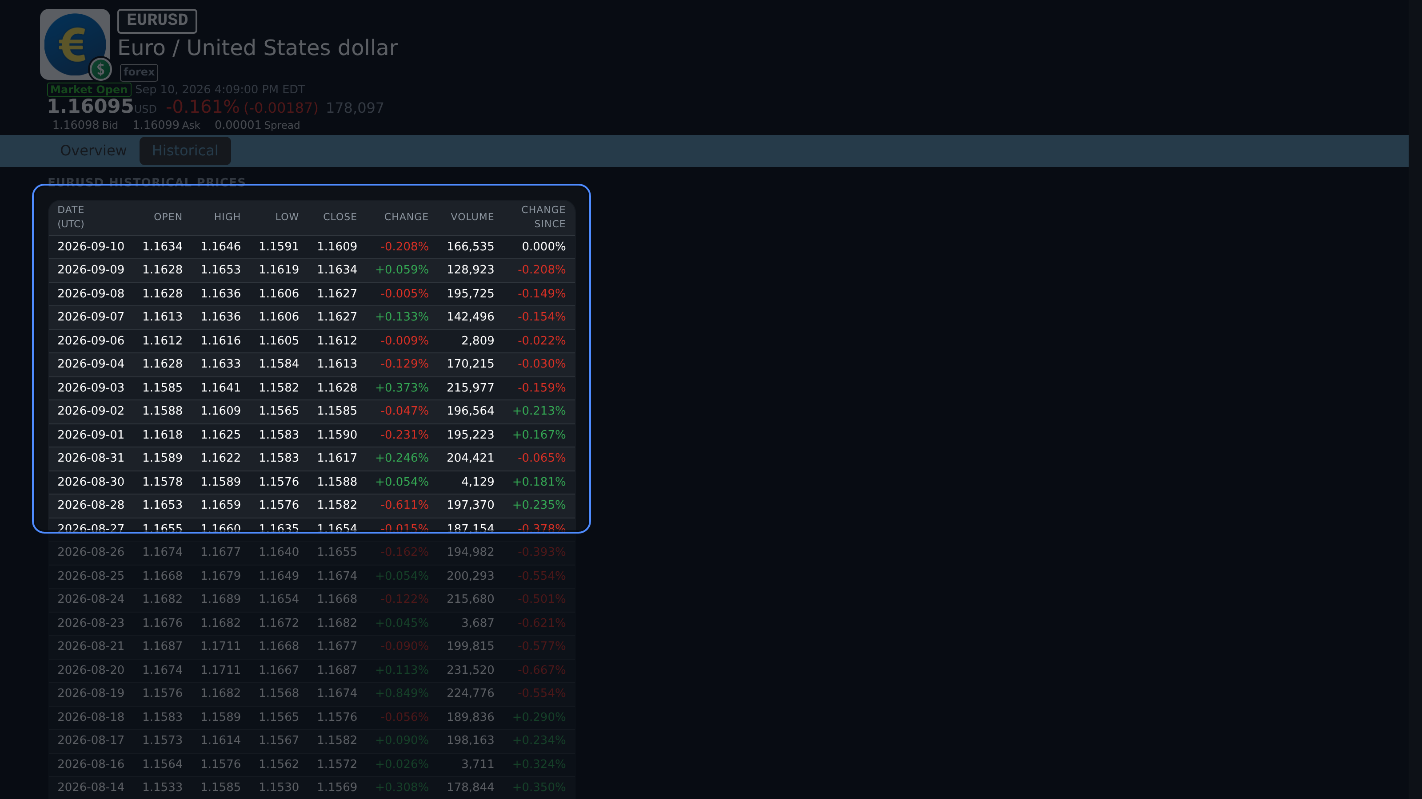Click the OPEN column header
The image size is (1422, 799).
168,217
